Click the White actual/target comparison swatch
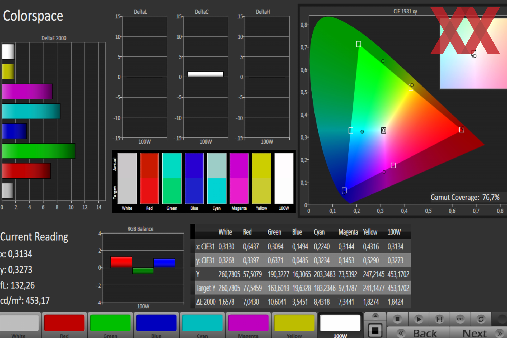507x338 pixels. (x=127, y=178)
